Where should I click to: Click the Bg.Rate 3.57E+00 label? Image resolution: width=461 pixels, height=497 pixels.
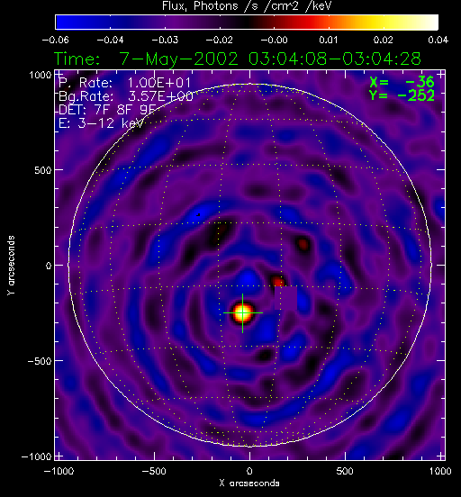click(x=126, y=96)
